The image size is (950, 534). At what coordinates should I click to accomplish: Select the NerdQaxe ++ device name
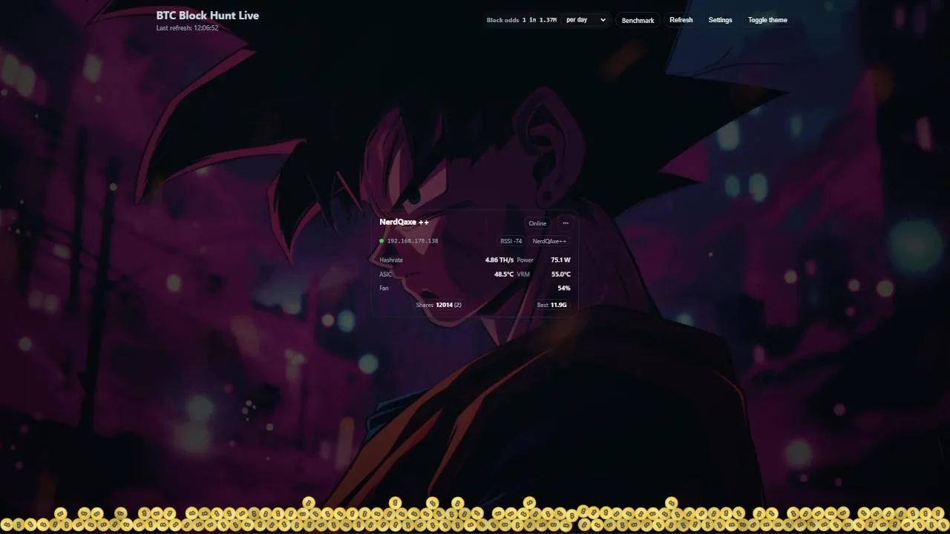[404, 222]
